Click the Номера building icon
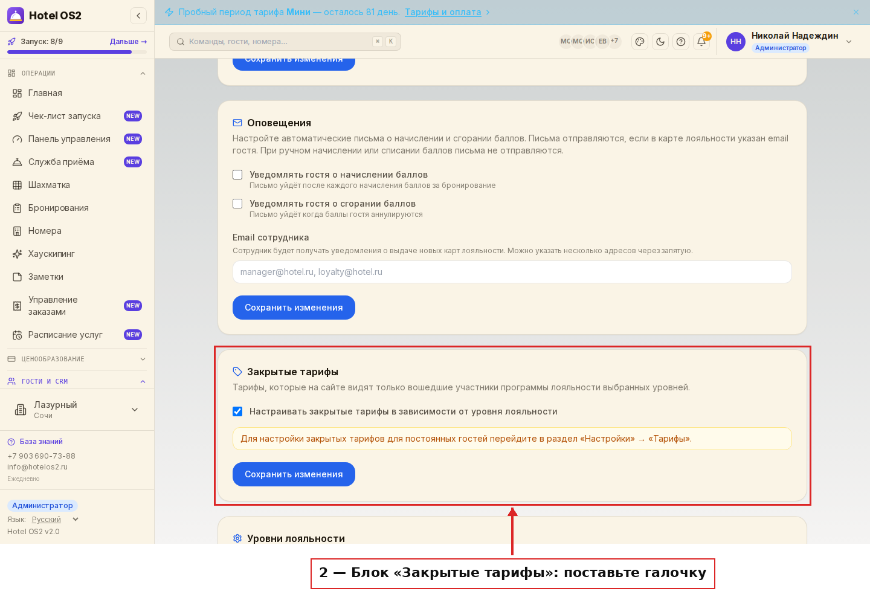 click(18, 231)
